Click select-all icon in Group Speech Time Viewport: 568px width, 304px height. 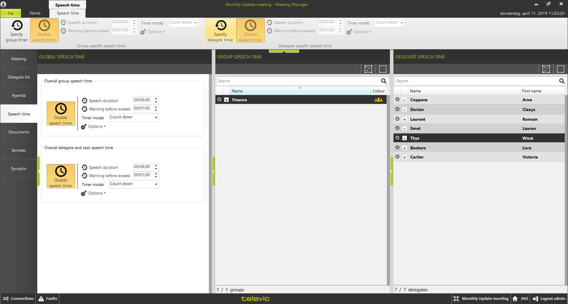coord(368,69)
